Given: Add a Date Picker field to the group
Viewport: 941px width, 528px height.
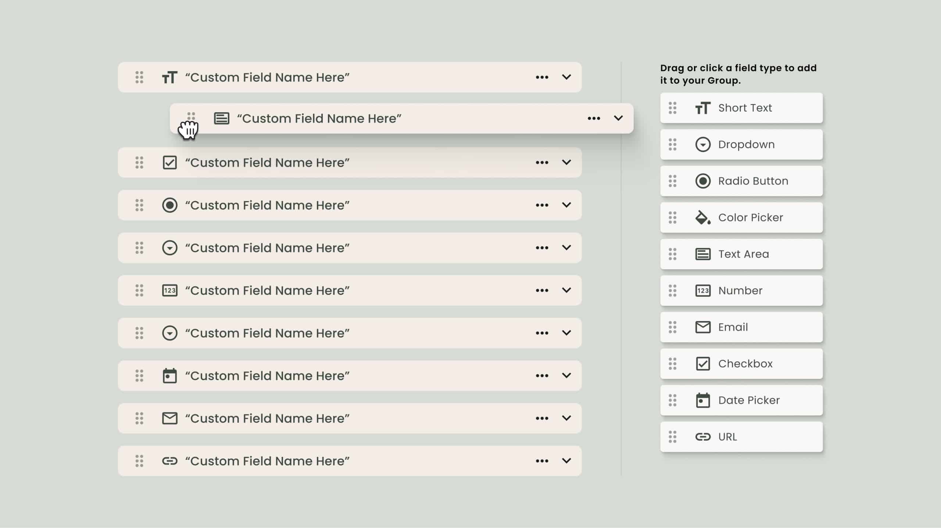Looking at the screenshot, I should tap(741, 400).
